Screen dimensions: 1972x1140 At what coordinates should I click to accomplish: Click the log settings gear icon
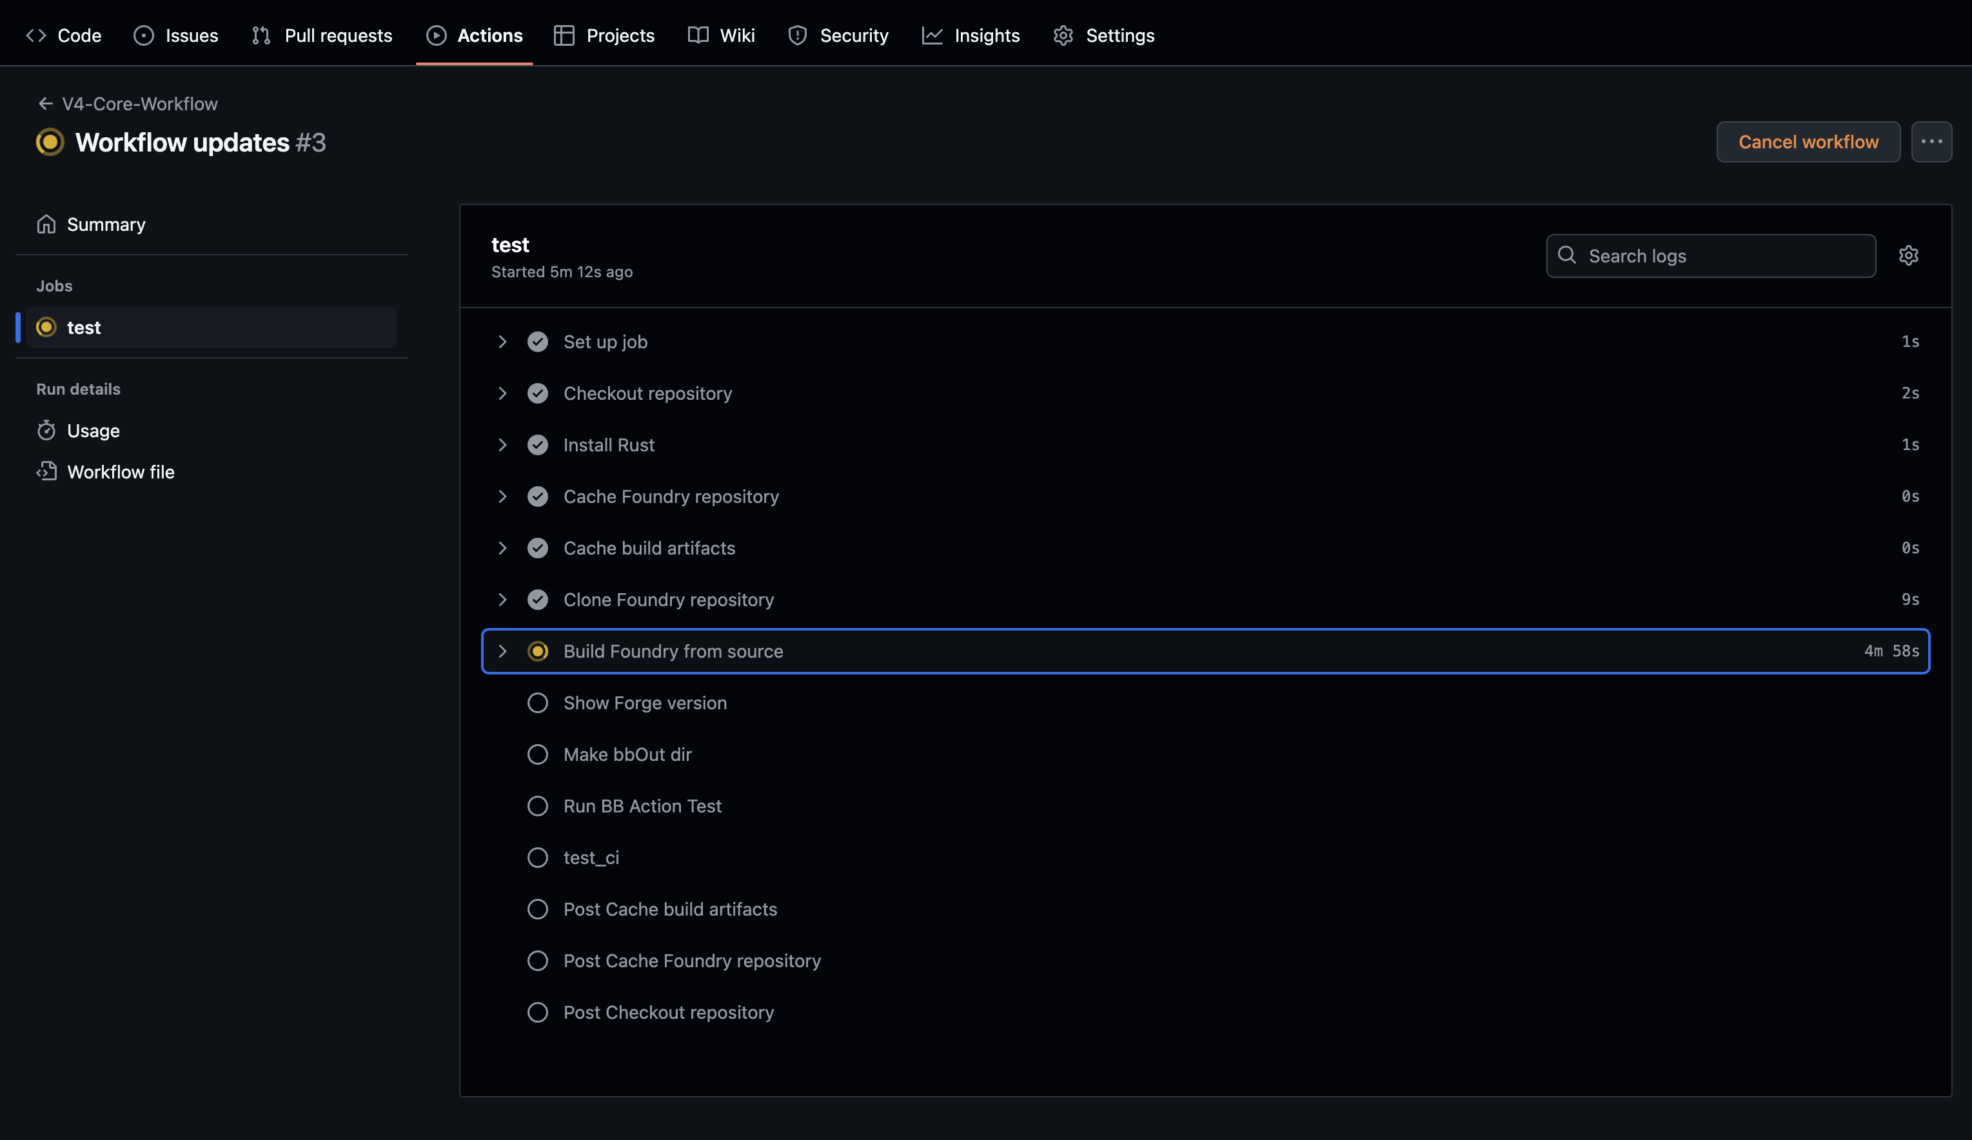pyautogui.click(x=1908, y=256)
